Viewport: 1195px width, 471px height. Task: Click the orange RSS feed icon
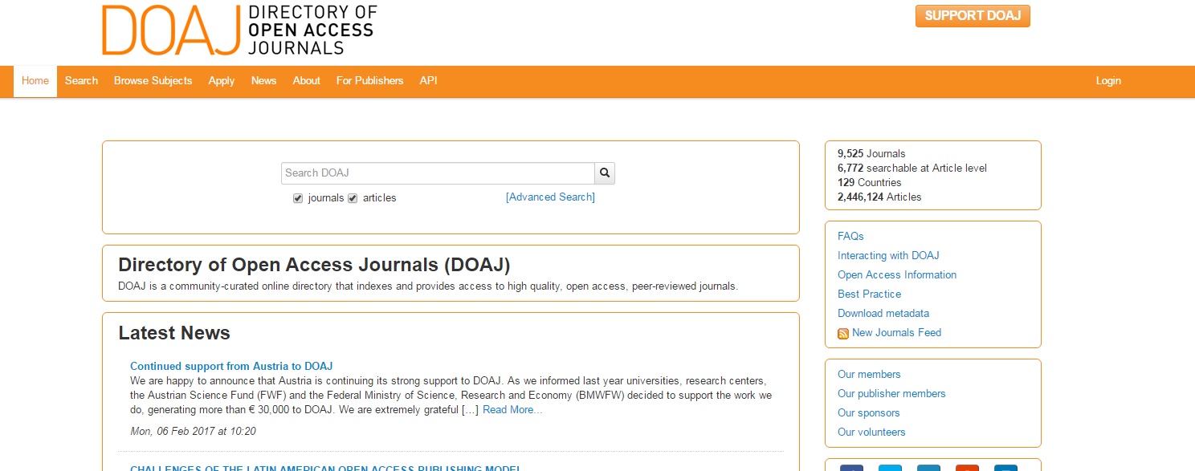tap(843, 334)
